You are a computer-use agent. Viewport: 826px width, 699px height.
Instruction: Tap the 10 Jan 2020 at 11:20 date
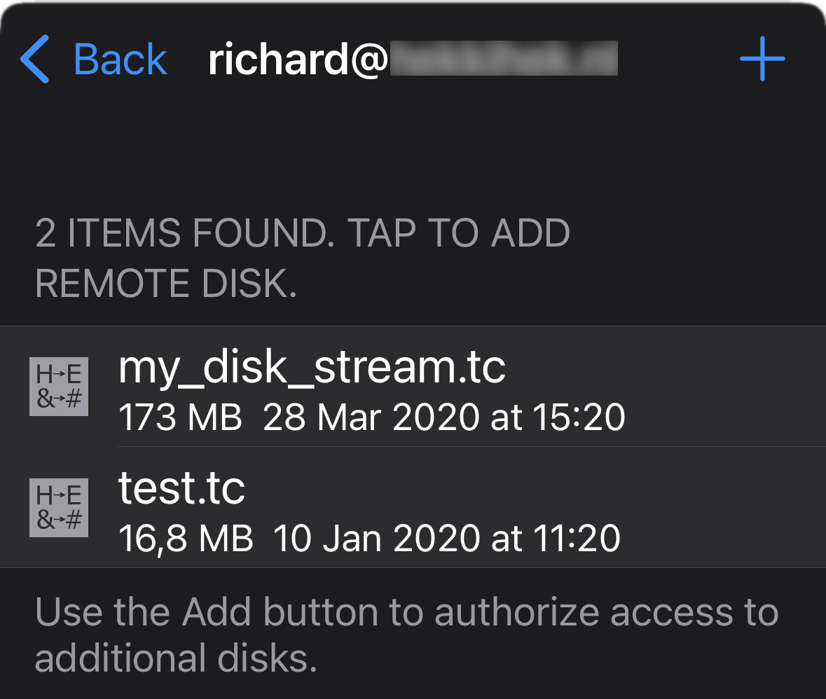446,539
